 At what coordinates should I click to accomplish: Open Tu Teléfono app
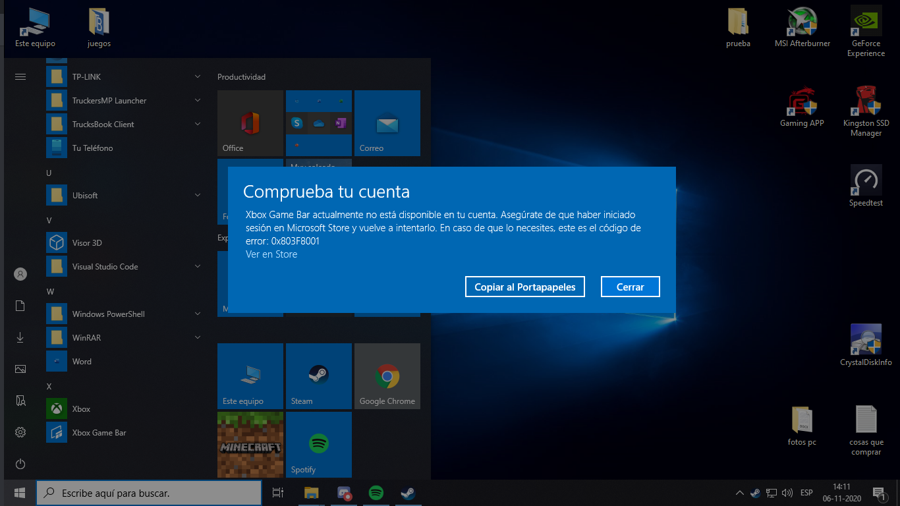tap(125, 148)
